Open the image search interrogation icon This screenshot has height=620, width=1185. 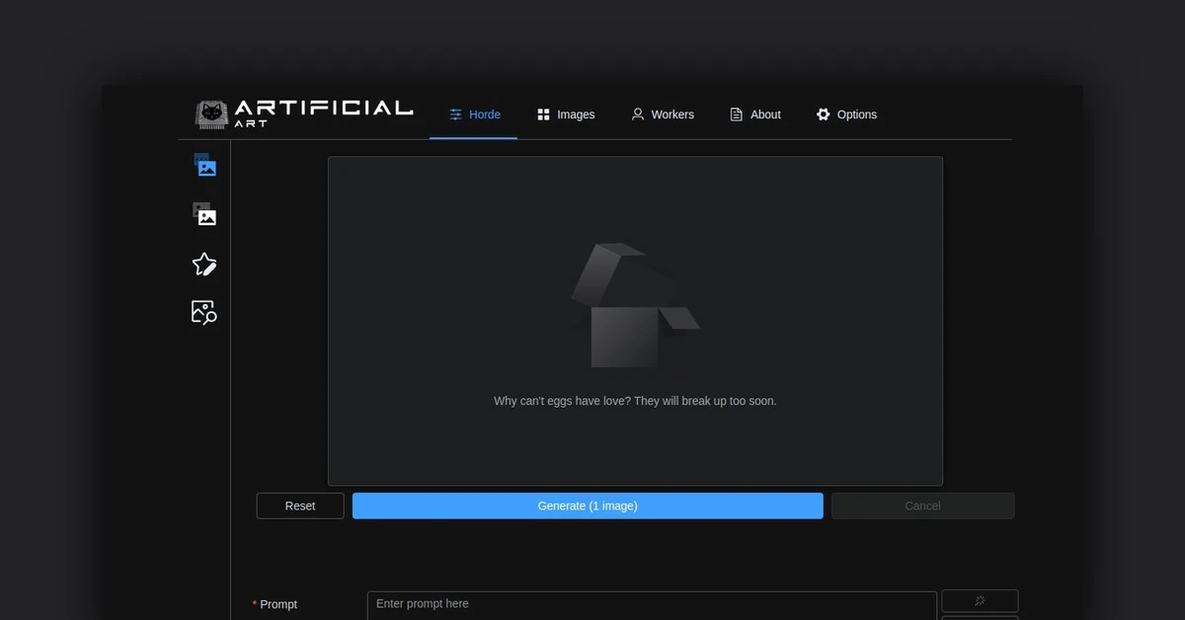pos(204,312)
